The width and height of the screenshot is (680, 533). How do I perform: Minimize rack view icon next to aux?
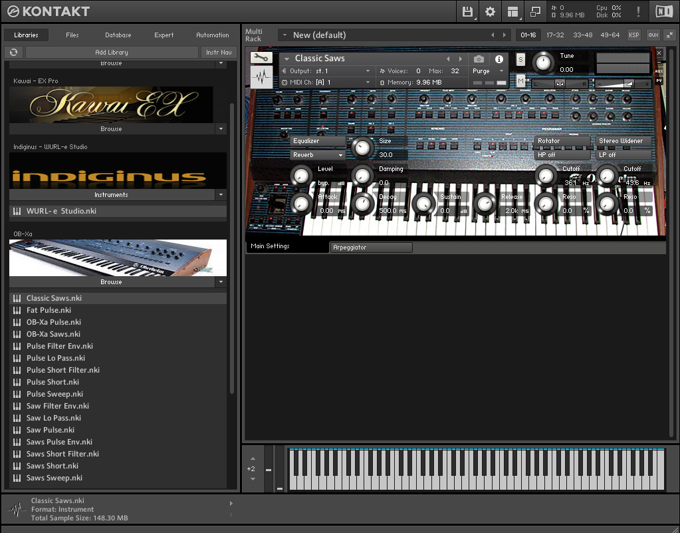669,35
